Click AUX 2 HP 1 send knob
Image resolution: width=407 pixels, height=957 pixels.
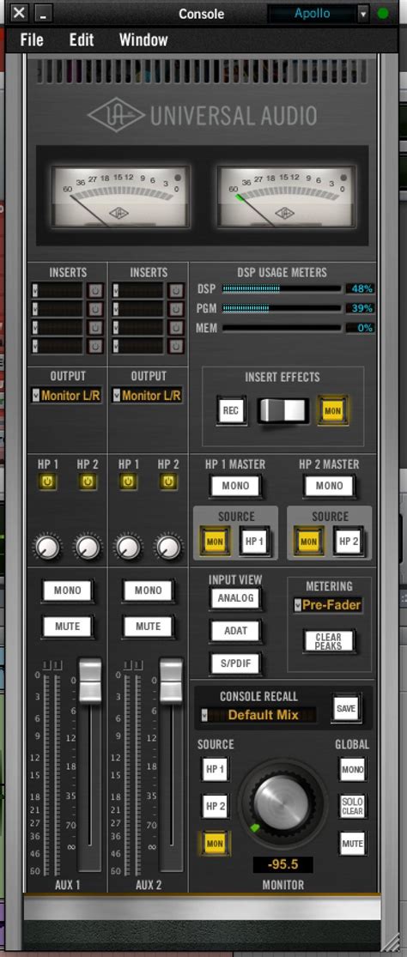[128, 547]
